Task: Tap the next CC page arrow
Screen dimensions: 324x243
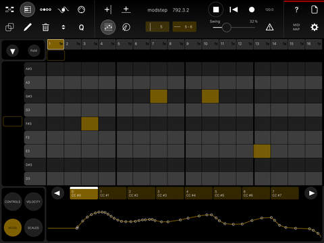Action: 311,193
